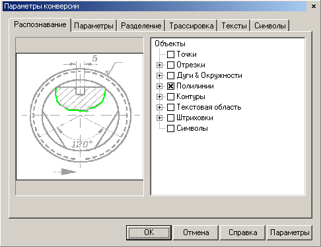The image size is (321, 247).
Task: Open the Тексты tab
Action: 234,26
